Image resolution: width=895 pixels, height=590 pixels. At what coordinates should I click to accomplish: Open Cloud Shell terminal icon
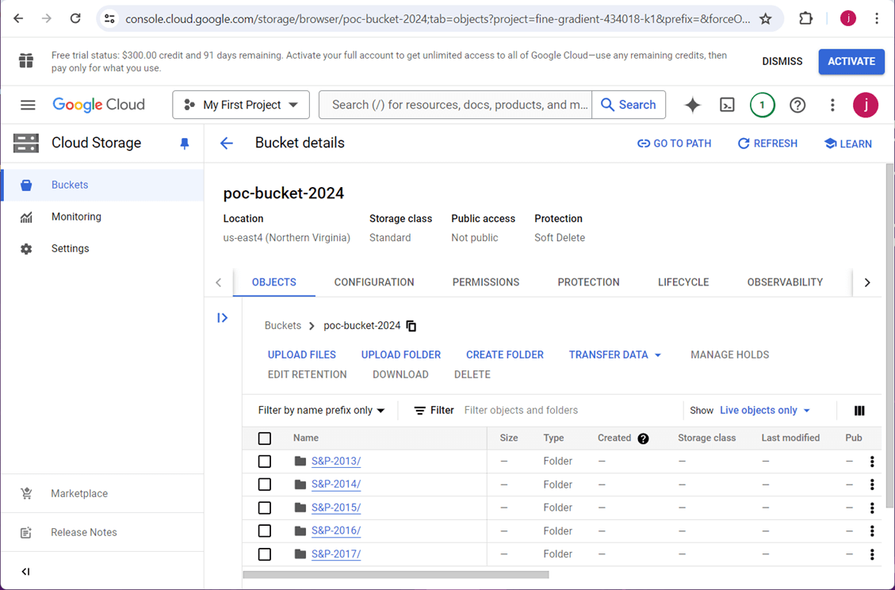click(727, 105)
